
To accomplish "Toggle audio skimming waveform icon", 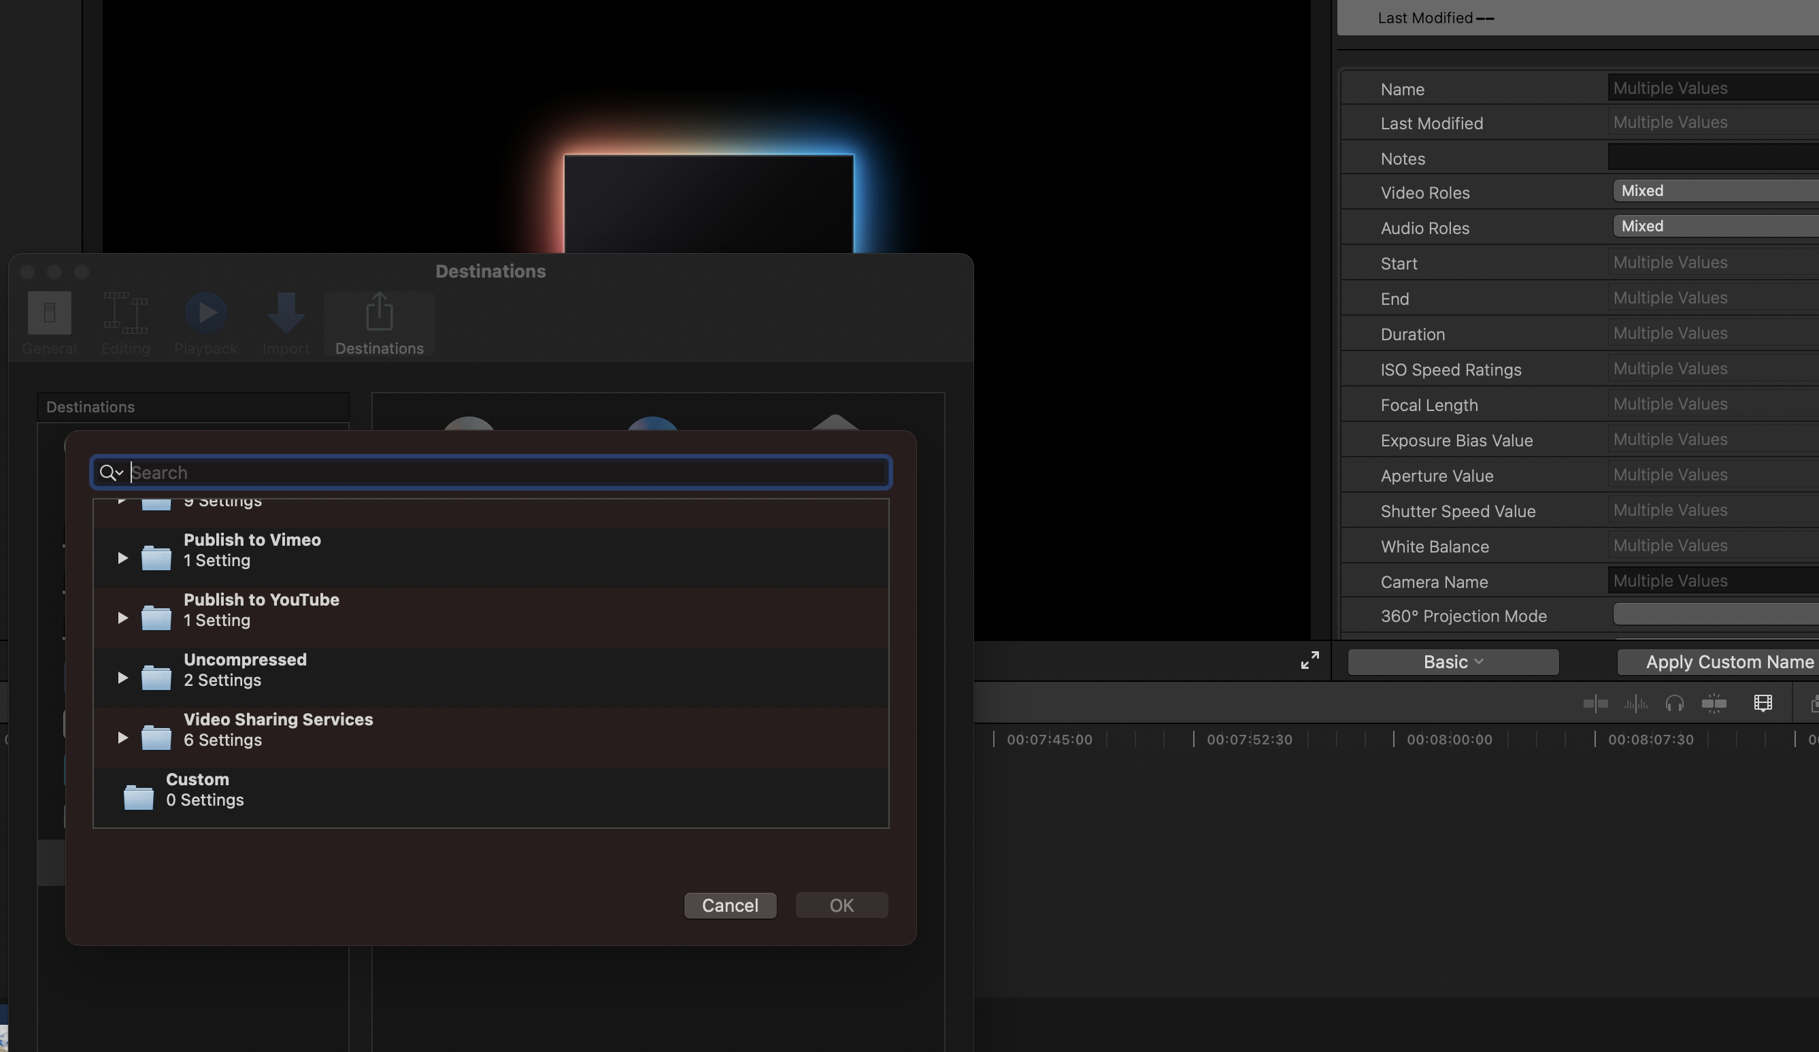I will 1635,703.
